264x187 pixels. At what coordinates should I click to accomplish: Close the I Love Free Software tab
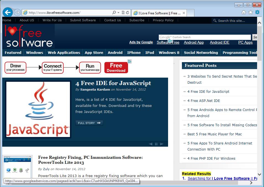pyautogui.click(x=184, y=13)
